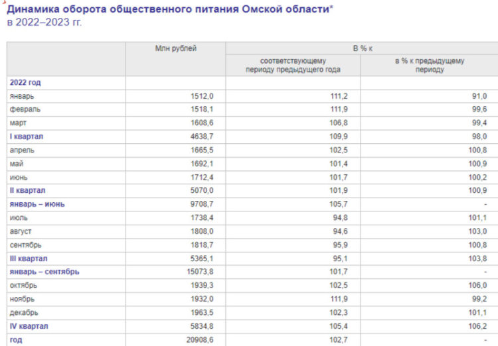Screen dimensions: 498x346
Task: Click the value 102,3 in декабрь row
Action: click(338, 313)
